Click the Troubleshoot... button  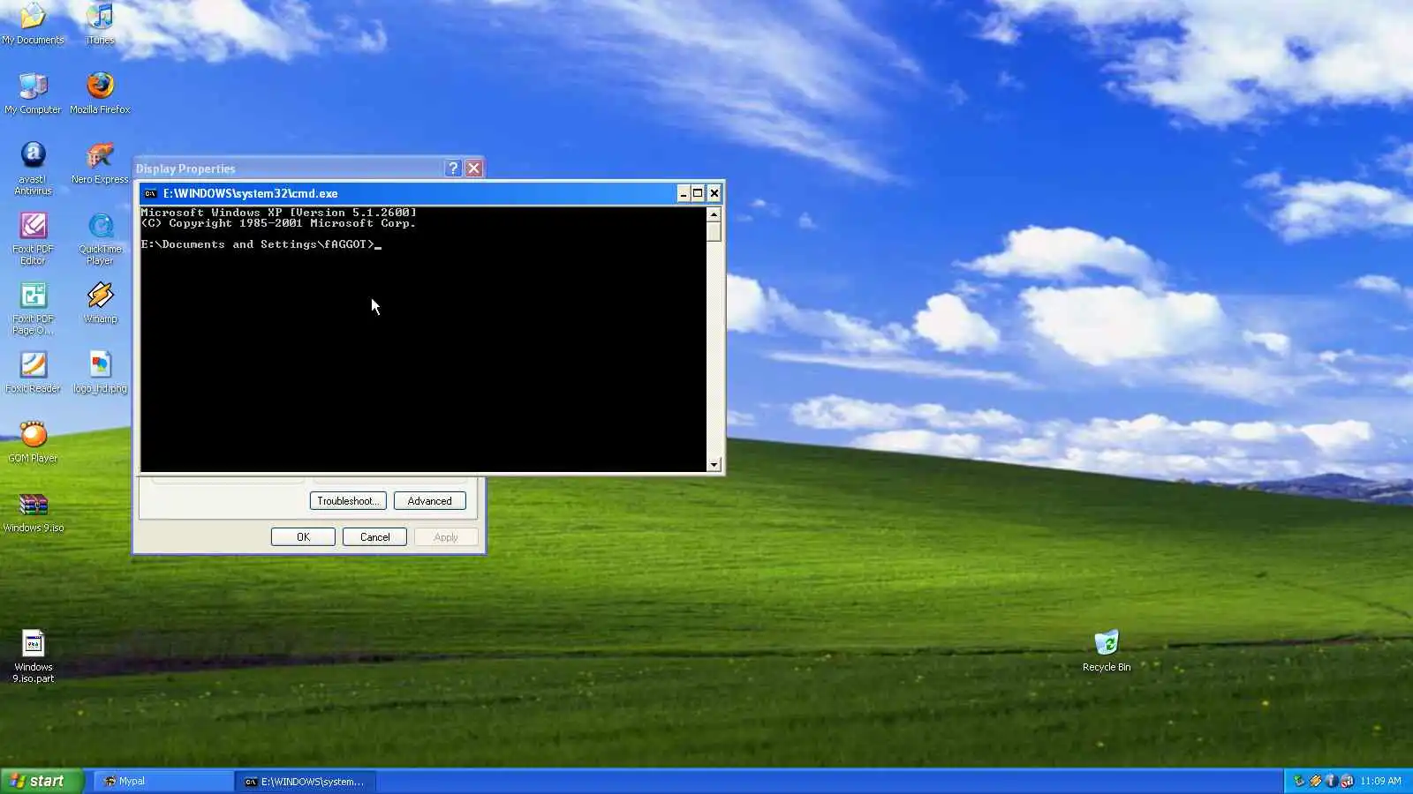coord(348,501)
